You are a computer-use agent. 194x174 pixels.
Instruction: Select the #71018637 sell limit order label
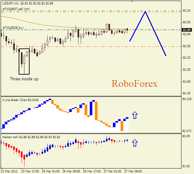pos(16,9)
